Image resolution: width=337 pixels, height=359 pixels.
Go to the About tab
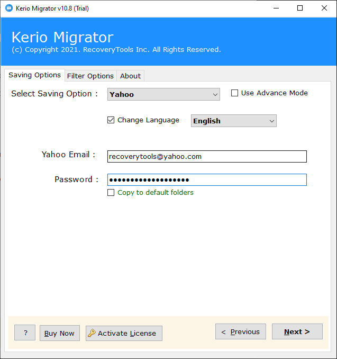point(130,76)
